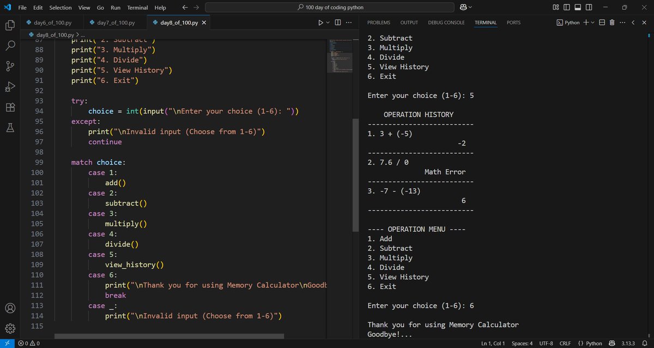Open the Copilot status icon in the status bar
Screen dimensions: 654x348
coord(612,344)
